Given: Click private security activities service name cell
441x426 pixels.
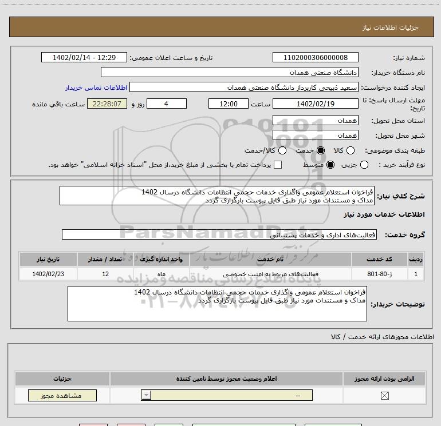Looking at the screenshot, I should point(270,274).
